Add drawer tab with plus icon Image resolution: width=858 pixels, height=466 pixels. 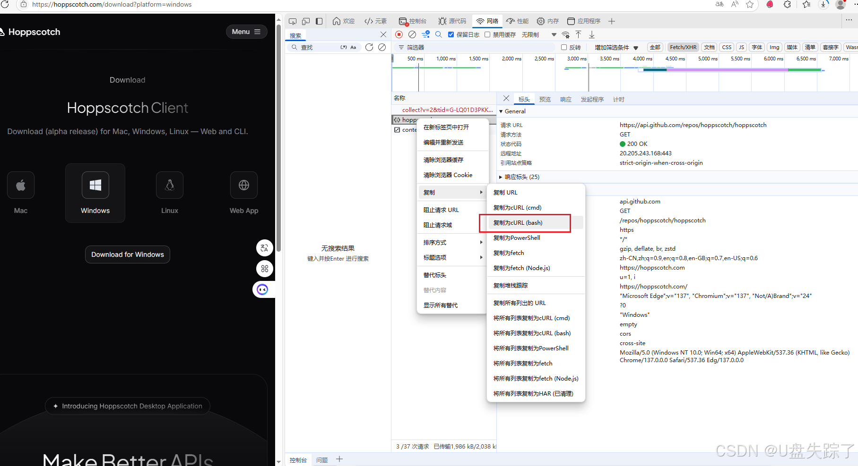tap(339, 459)
